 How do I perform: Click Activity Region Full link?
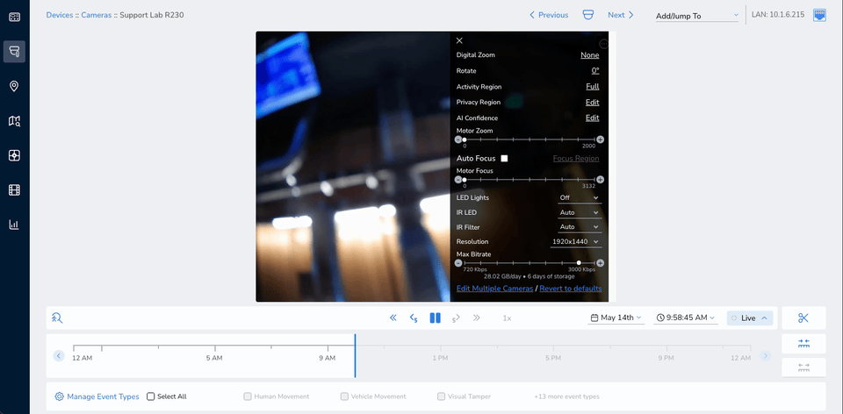[593, 87]
